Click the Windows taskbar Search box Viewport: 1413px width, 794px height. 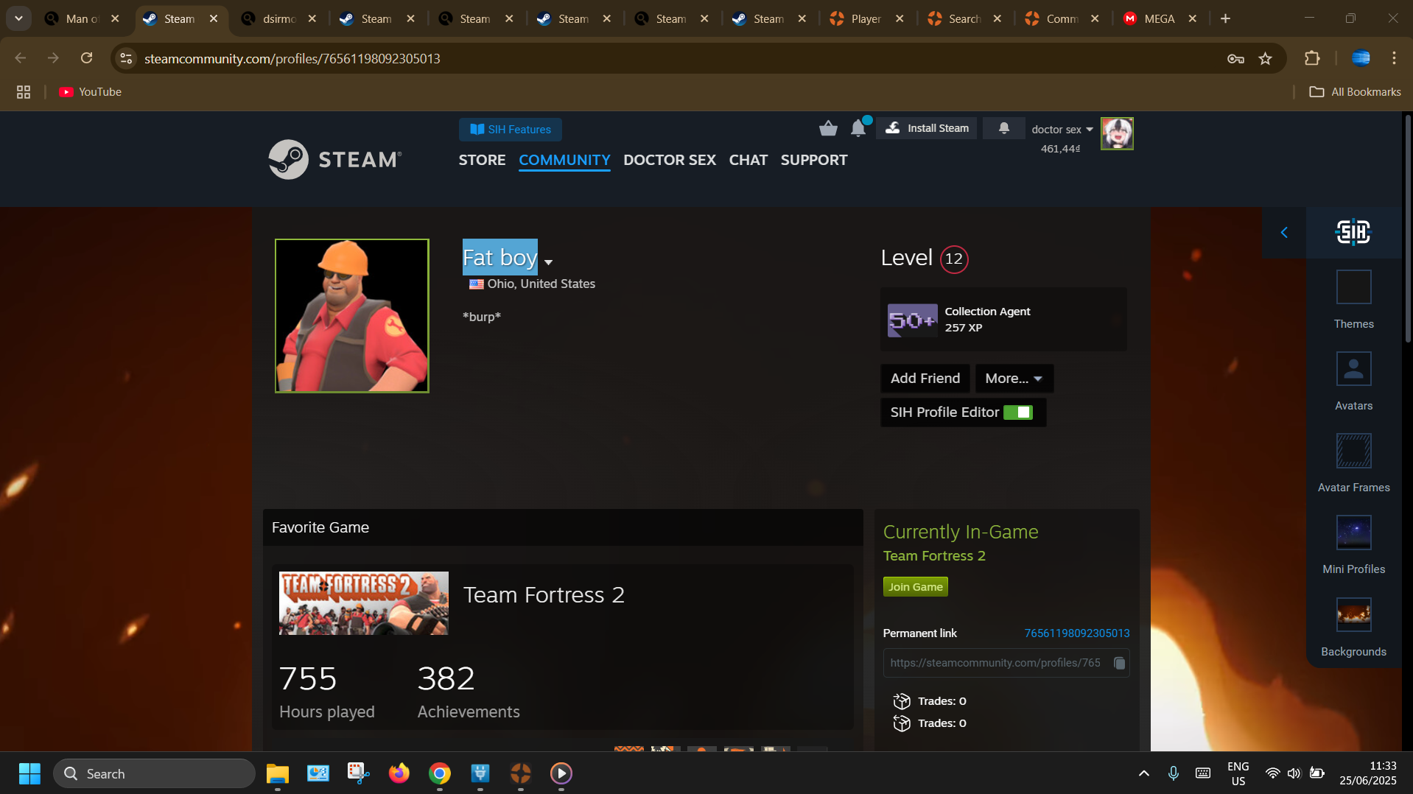click(155, 773)
